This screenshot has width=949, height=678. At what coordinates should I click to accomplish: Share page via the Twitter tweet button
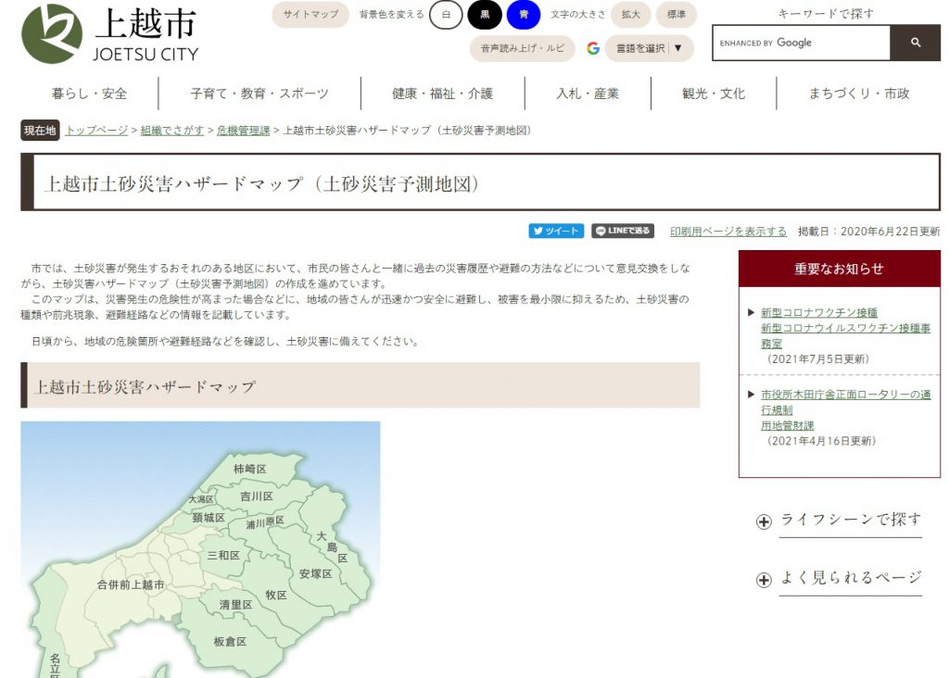click(x=556, y=231)
